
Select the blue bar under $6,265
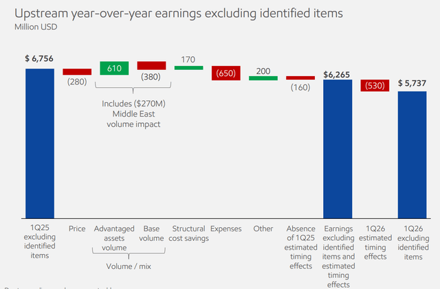pyautogui.click(x=338, y=149)
